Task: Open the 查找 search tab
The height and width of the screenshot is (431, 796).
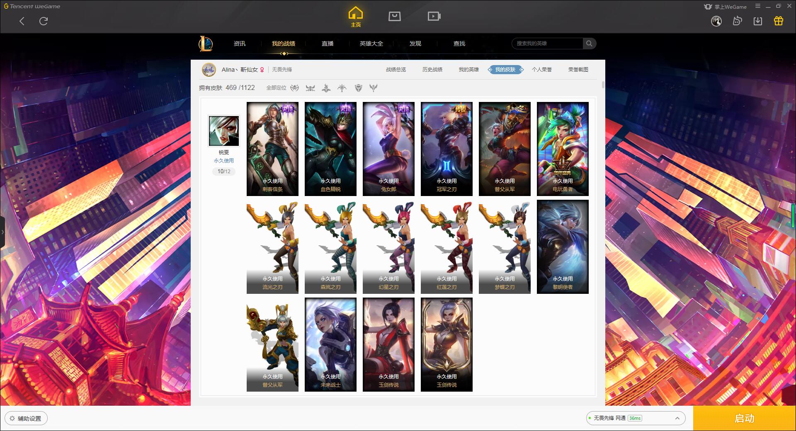Action: coord(459,44)
